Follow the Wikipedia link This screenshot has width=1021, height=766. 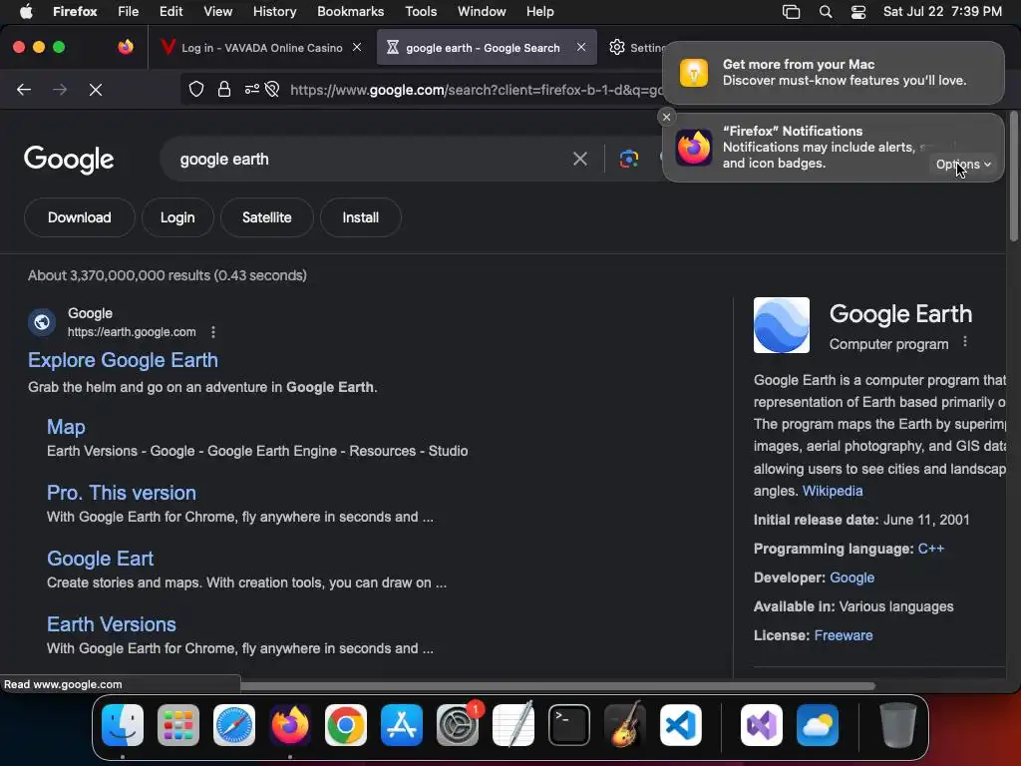pyautogui.click(x=833, y=491)
